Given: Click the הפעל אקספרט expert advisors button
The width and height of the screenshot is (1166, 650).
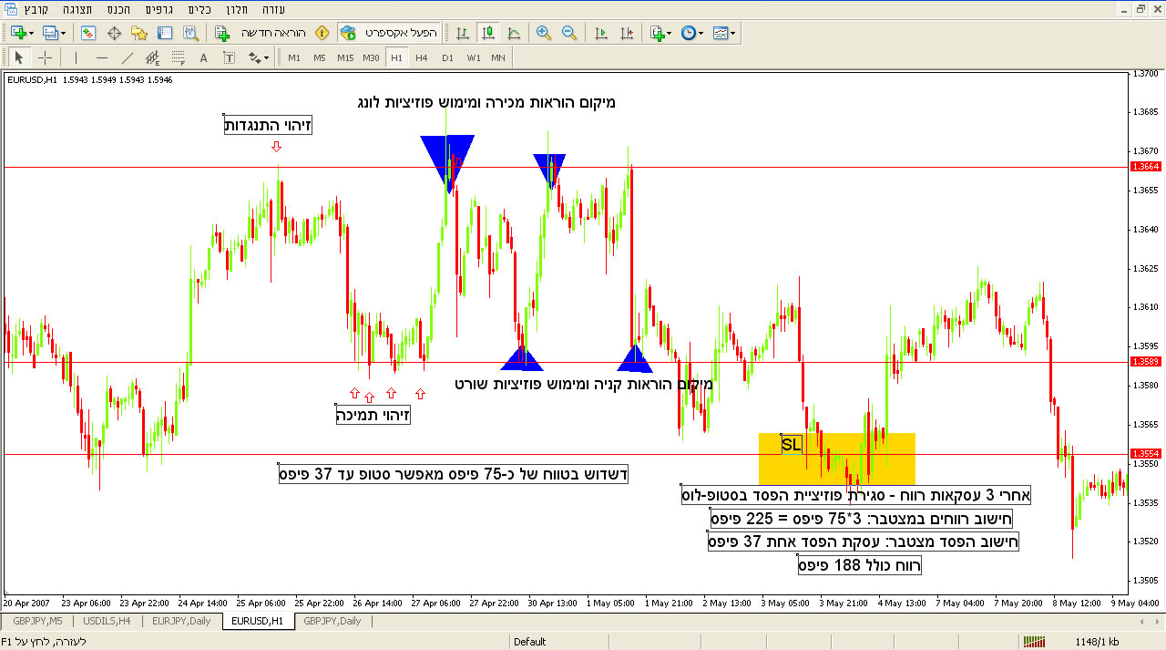Looking at the screenshot, I should (x=389, y=33).
